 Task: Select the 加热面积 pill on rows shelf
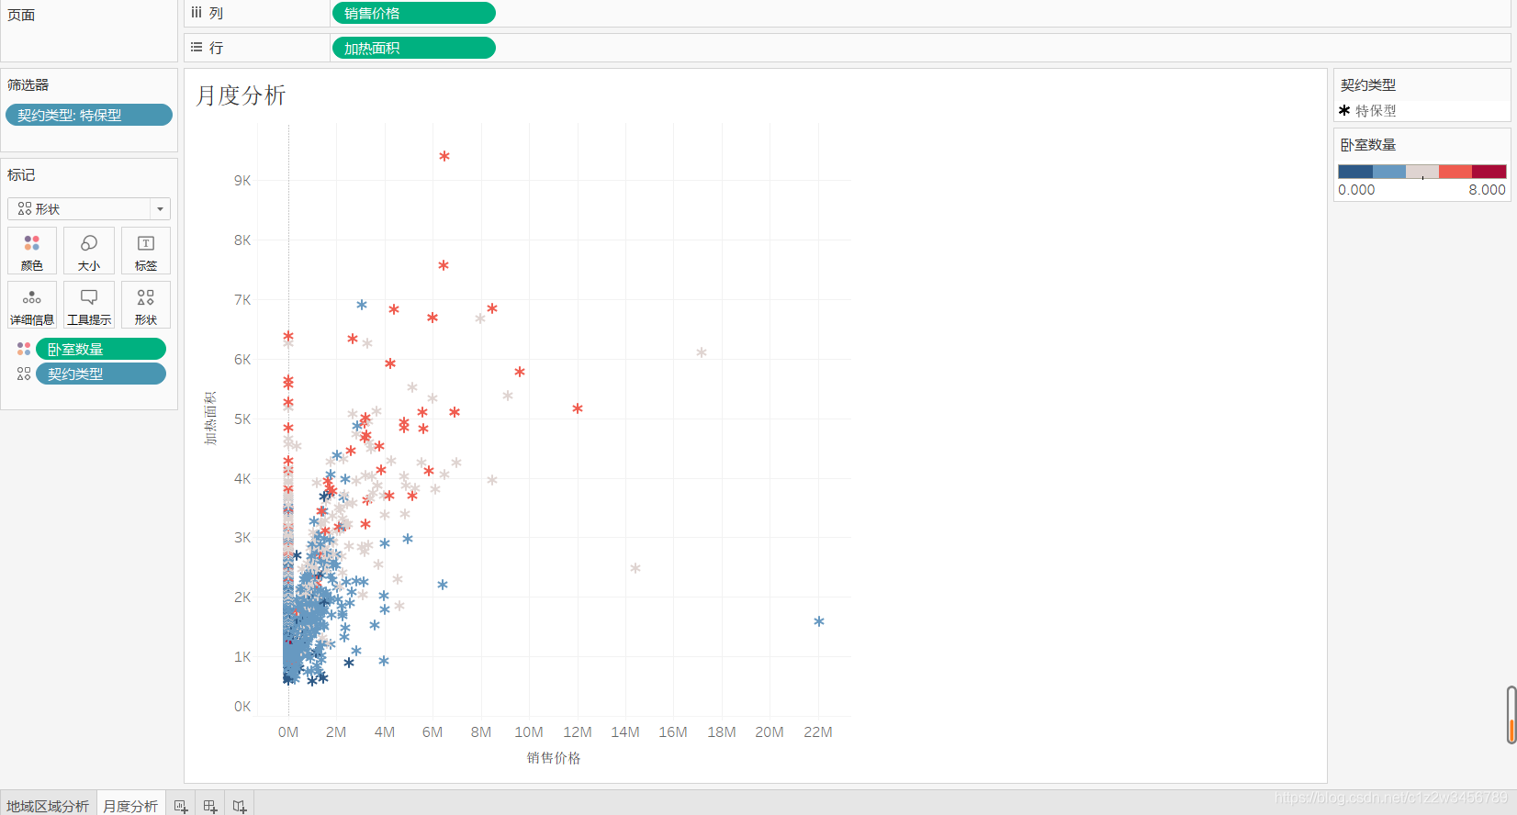(x=413, y=48)
